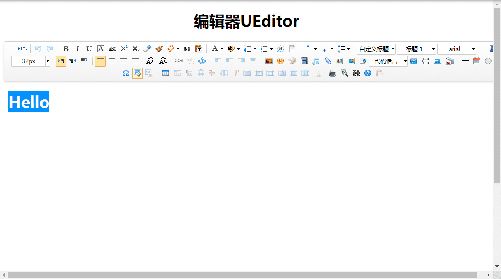Open ordered list style dropdown
The image size is (501, 279).
click(x=255, y=49)
